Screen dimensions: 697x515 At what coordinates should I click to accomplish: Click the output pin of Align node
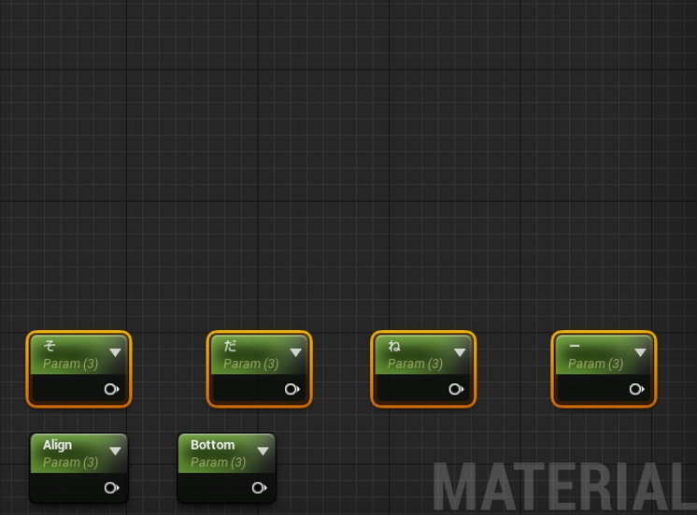[111, 488]
